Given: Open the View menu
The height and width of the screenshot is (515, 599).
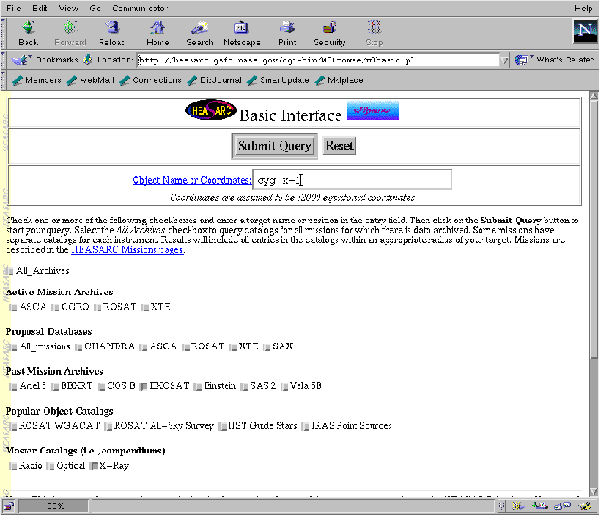Looking at the screenshot, I should [x=68, y=8].
